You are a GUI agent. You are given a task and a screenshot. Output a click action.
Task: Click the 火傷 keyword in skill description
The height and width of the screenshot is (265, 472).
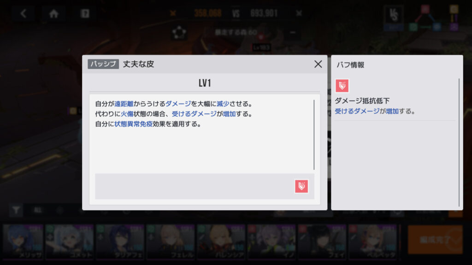tap(127, 114)
